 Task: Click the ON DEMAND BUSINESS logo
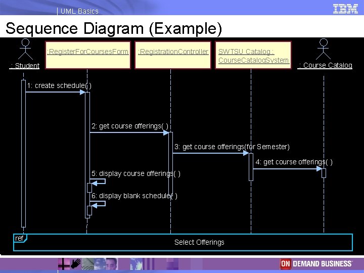(x=316, y=264)
